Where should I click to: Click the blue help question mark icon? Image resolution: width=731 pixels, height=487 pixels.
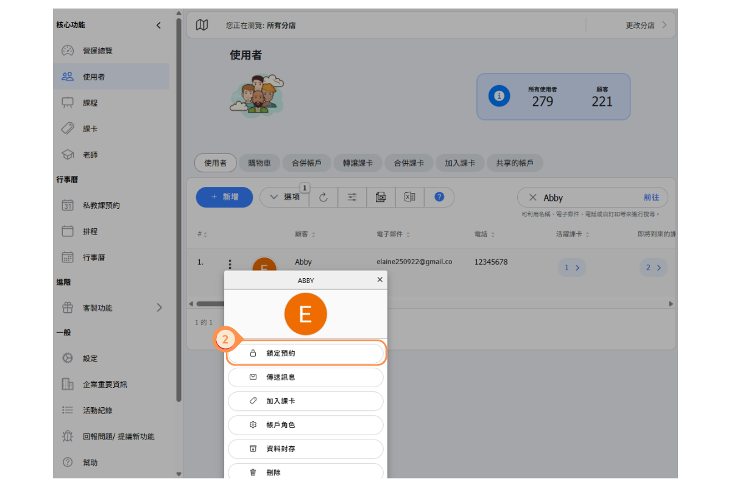[439, 197]
